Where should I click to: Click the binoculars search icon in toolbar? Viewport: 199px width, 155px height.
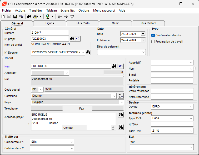tap(29, 17)
